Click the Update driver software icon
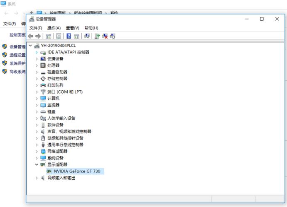The image size is (287, 207). (x=97, y=36)
